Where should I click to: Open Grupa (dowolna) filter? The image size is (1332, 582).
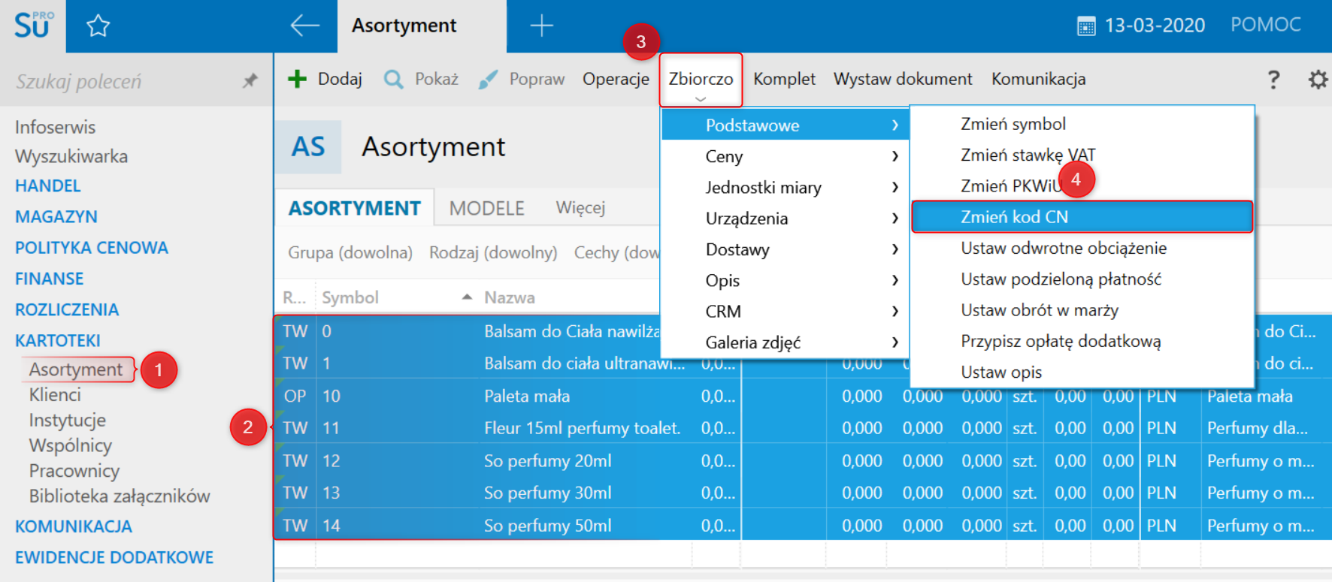click(x=350, y=252)
